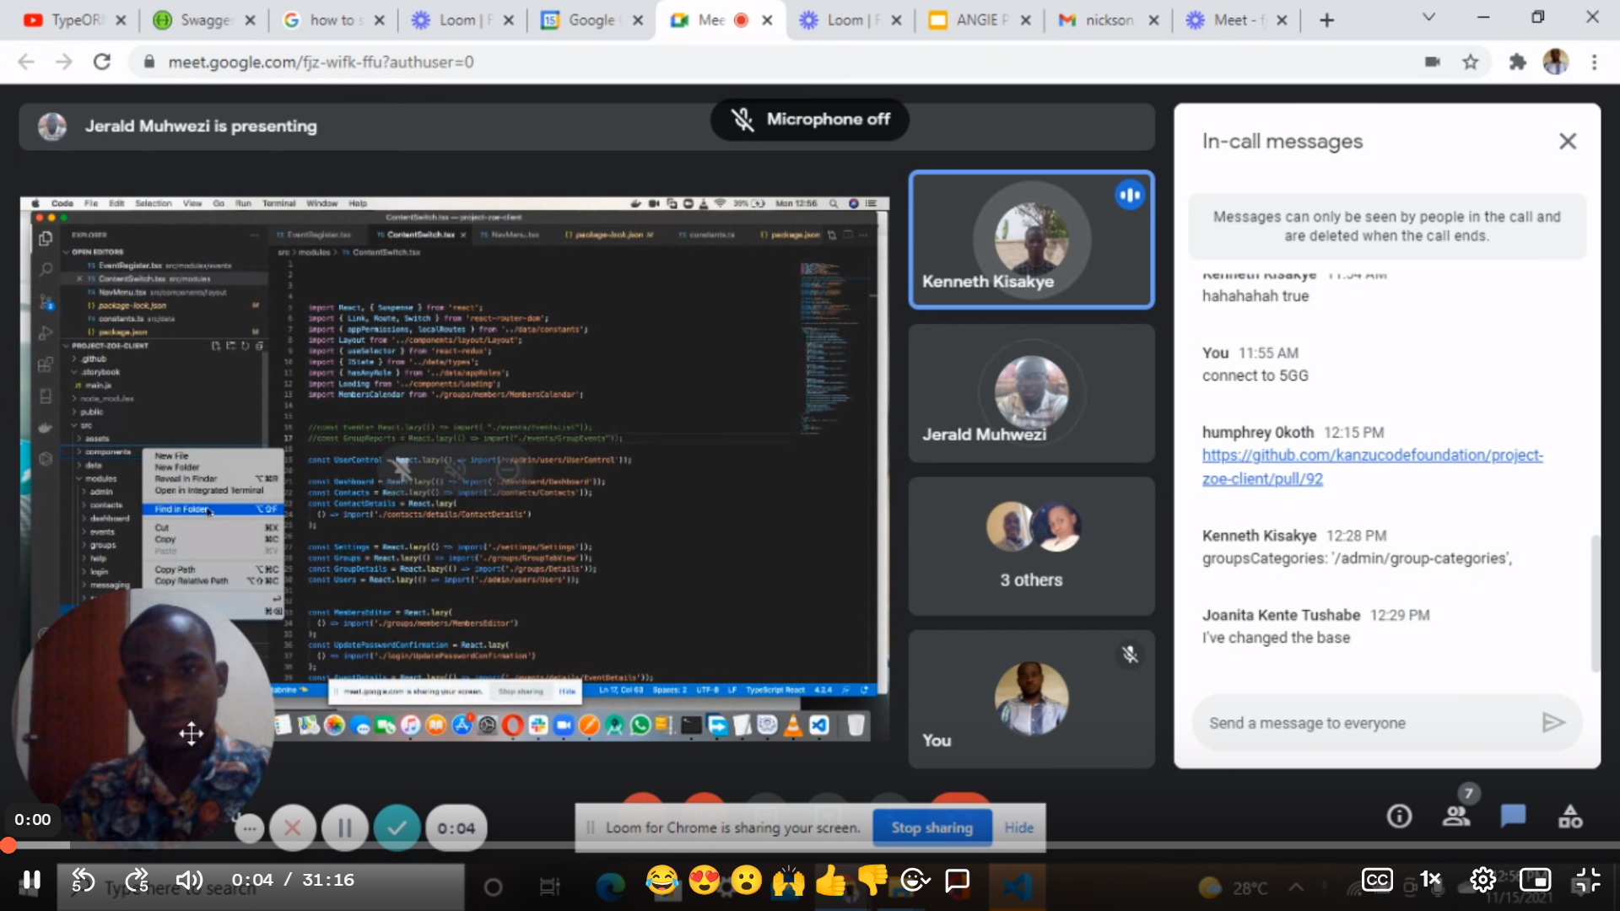React with the raised hands emoji
Viewport: 1620px width, 911px height.
[788, 881]
